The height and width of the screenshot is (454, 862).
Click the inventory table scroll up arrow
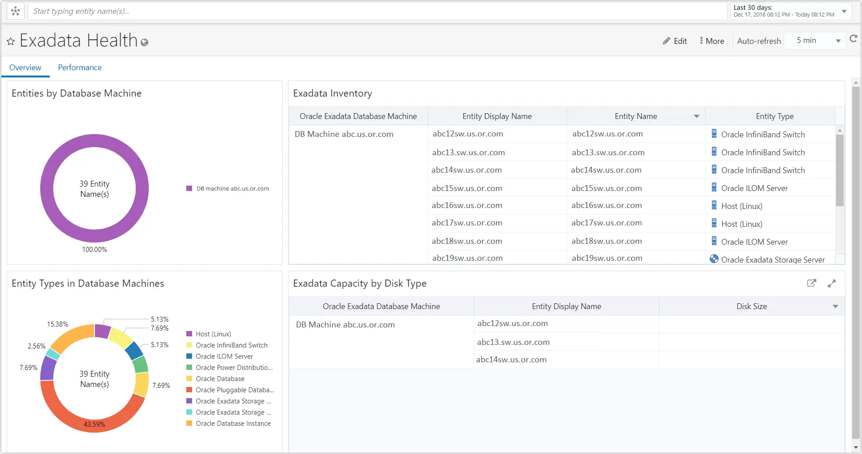(x=840, y=131)
